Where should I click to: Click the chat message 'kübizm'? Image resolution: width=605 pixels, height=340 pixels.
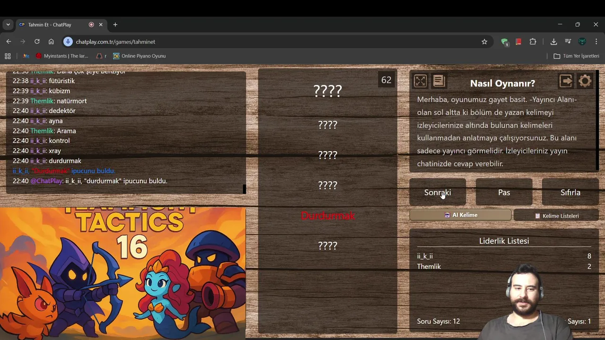(59, 91)
